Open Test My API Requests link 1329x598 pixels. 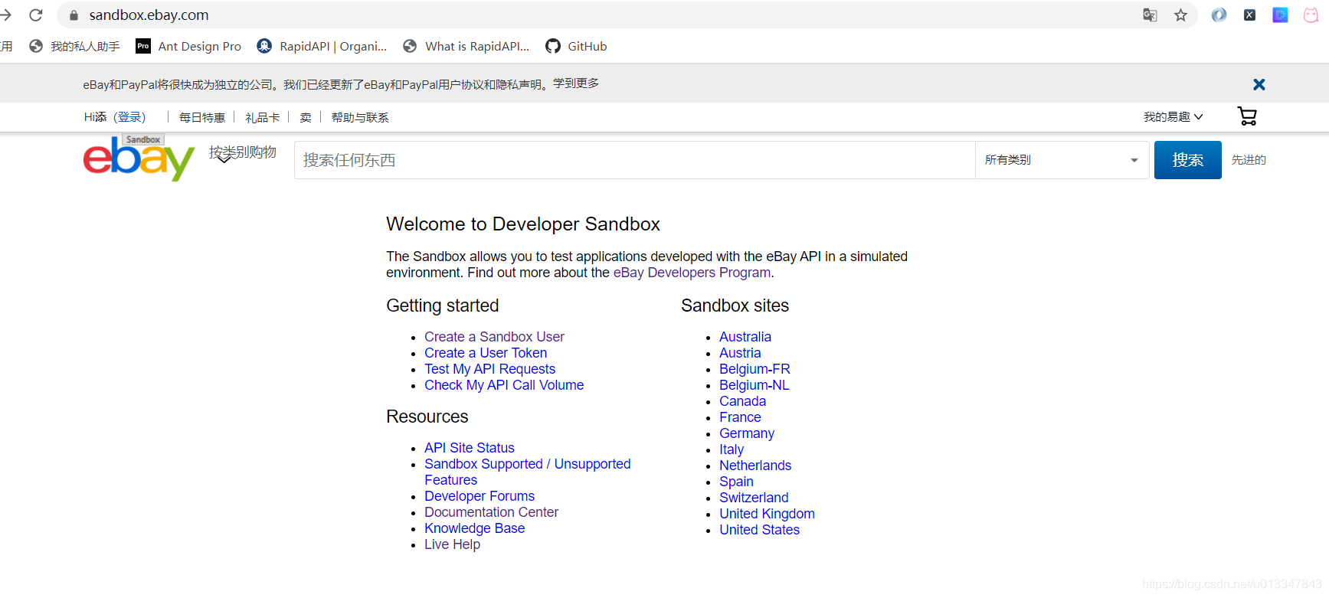pyautogui.click(x=489, y=369)
